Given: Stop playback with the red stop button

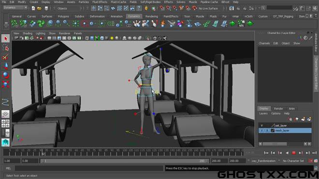Looking at the screenshot, I should (294, 153).
